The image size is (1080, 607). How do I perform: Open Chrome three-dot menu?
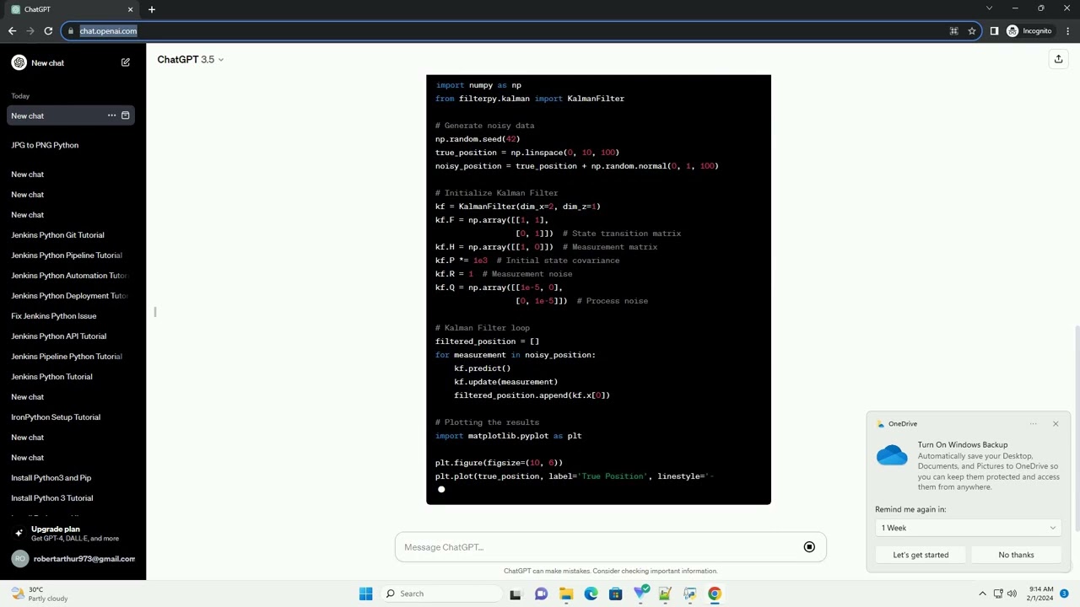pyautogui.click(x=1067, y=31)
